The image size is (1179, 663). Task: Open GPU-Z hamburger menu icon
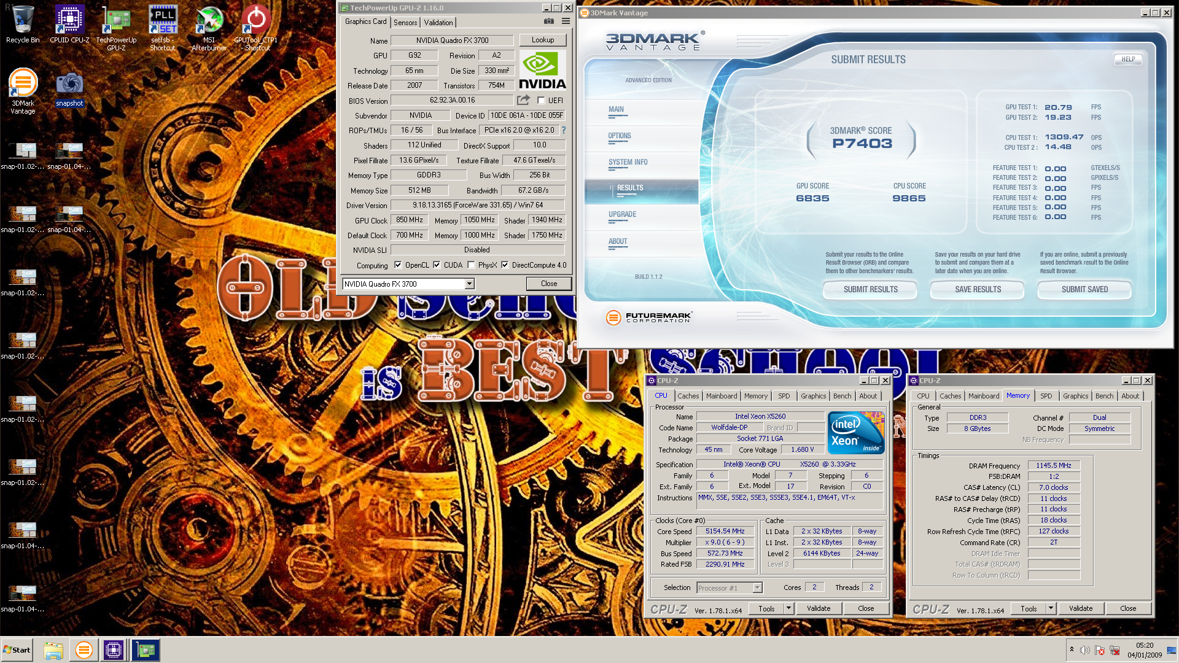tap(566, 21)
